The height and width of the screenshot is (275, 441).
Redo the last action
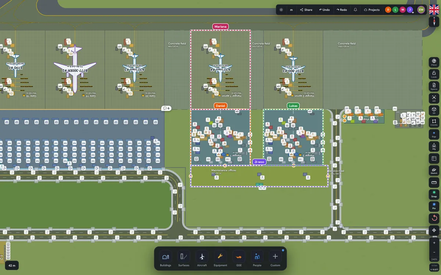click(x=342, y=10)
